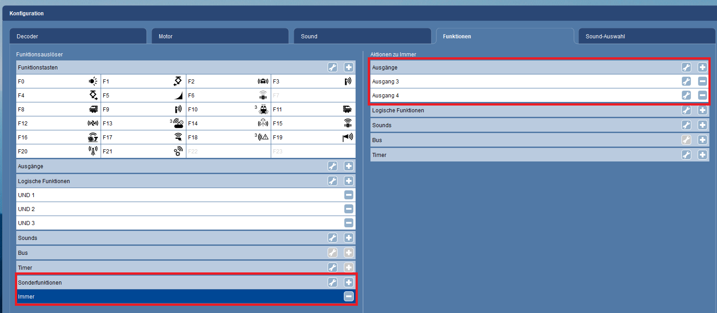The image size is (717, 313).
Task: Select the F0 light function key
Action: [x=58, y=82]
